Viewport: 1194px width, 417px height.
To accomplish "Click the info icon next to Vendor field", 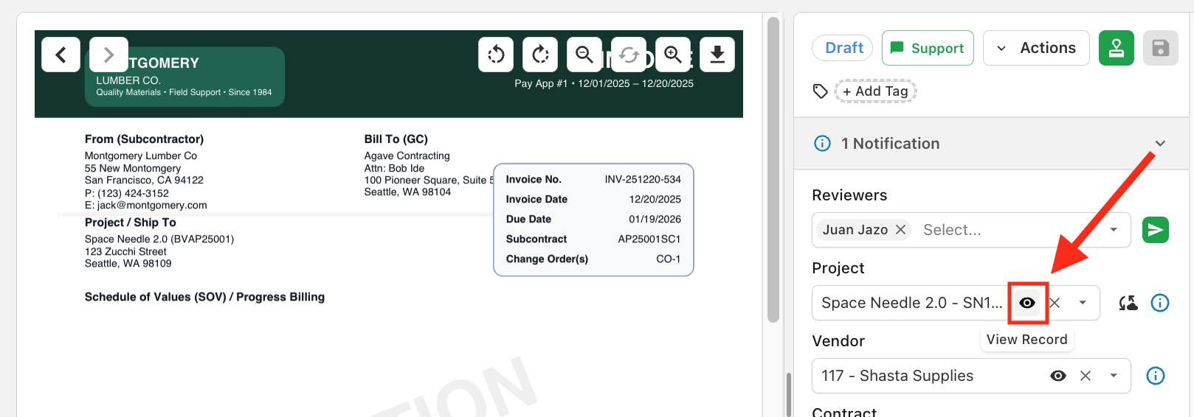I will tap(1156, 376).
